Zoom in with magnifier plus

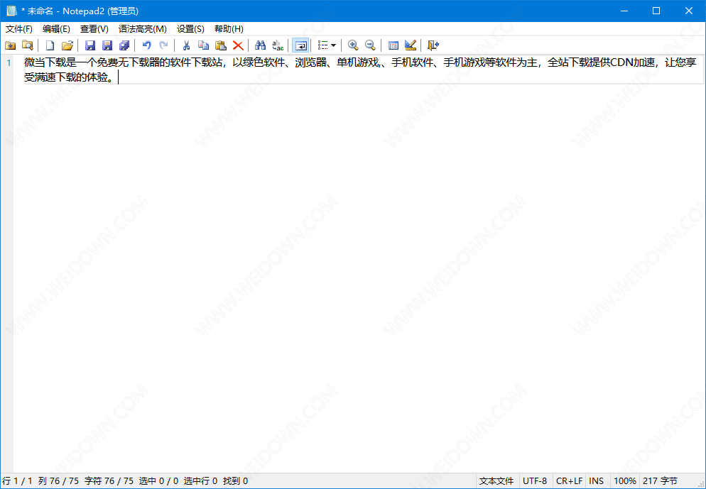[x=353, y=45]
